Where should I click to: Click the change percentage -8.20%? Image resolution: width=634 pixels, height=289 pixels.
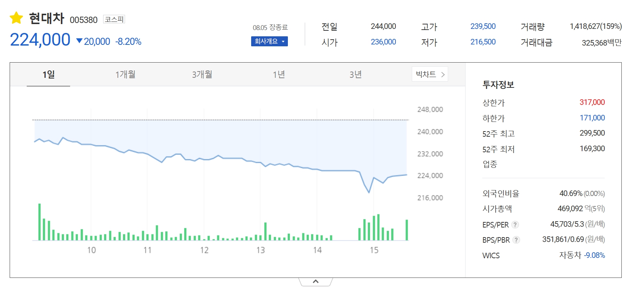tap(128, 41)
